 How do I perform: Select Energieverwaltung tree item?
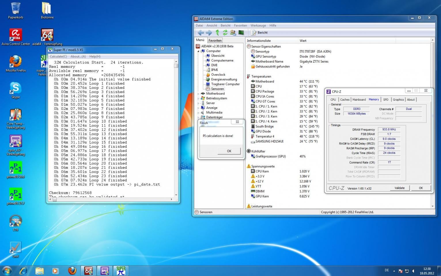tap(224, 79)
